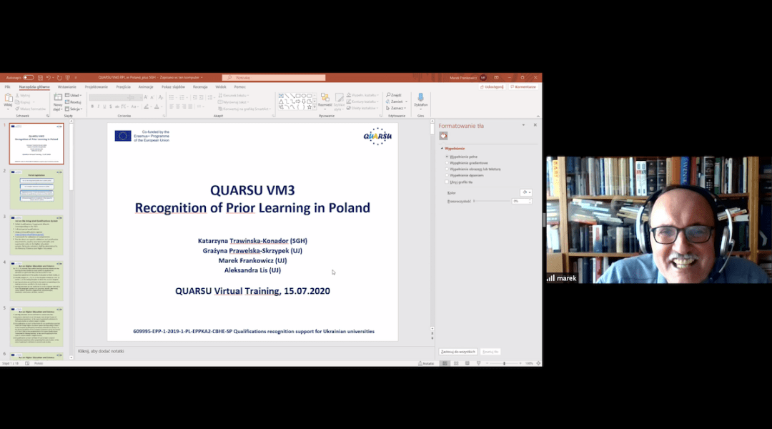Check the Ukryj grafiki tła checkbox
The height and width of the screenshot is (429, 772).
click(x=447, y=182)
